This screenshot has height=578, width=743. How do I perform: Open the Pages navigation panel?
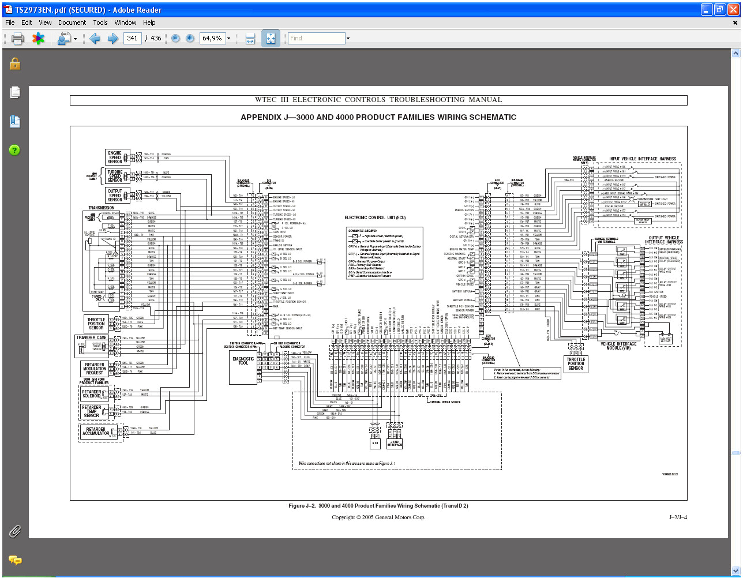(14, 92)
